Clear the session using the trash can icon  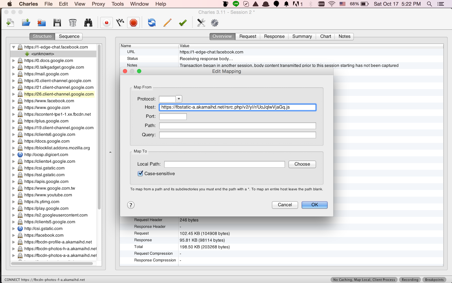(73, 23)
